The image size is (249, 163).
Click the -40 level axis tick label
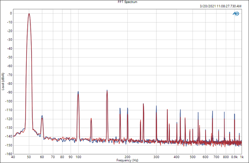[x=10, y=48]
